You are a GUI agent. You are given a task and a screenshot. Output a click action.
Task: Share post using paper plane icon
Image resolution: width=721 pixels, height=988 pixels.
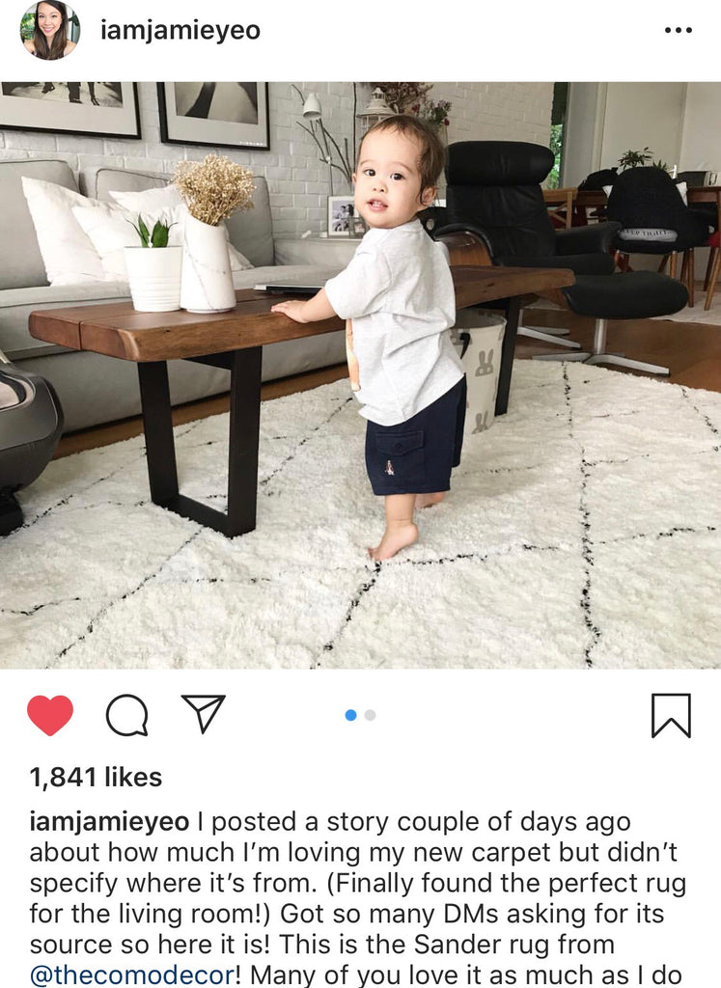point(203,713)
